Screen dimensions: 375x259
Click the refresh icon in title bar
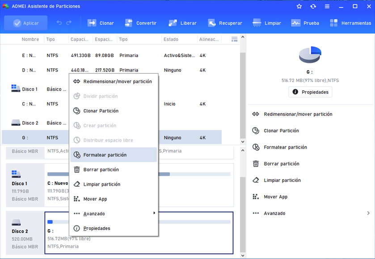tap(313, 6)
